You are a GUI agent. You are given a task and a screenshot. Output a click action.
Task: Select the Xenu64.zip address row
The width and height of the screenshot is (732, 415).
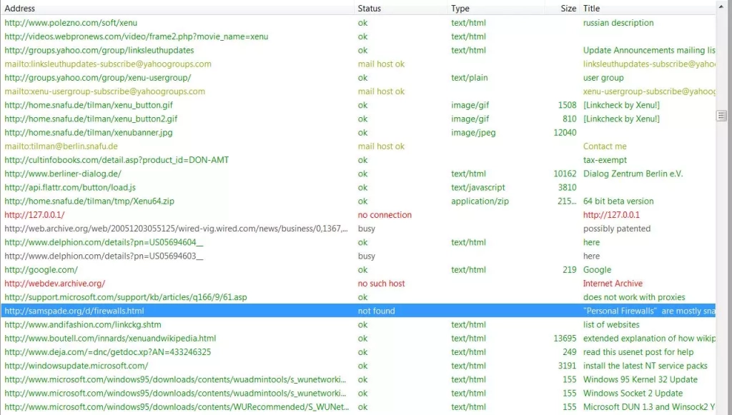pos(358,201)
